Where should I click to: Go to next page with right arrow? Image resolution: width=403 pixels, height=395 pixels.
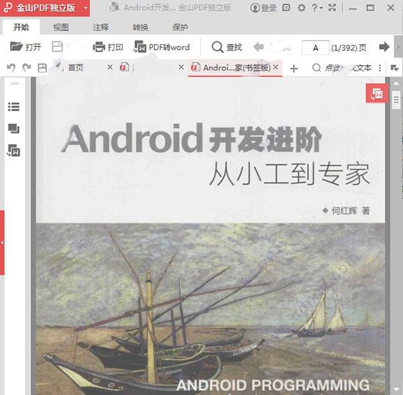(x=384, y=47)
